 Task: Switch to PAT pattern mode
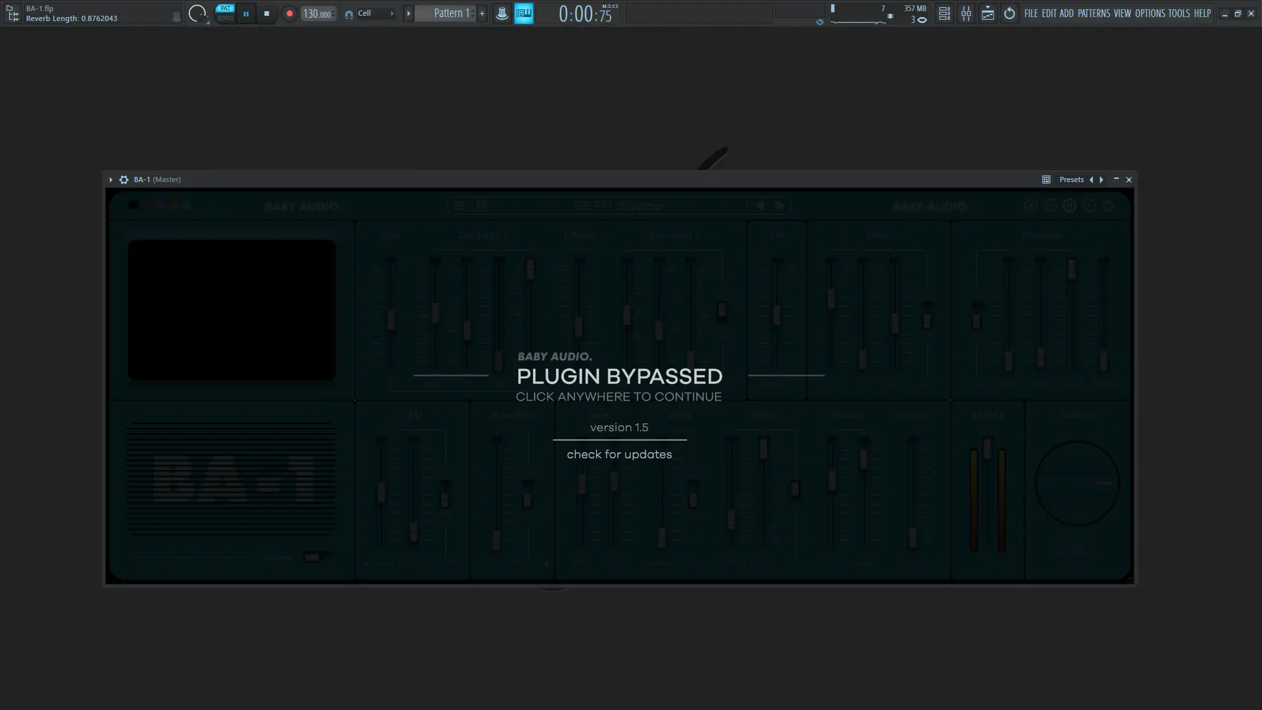pyautogui.click(x=225, y=9)
